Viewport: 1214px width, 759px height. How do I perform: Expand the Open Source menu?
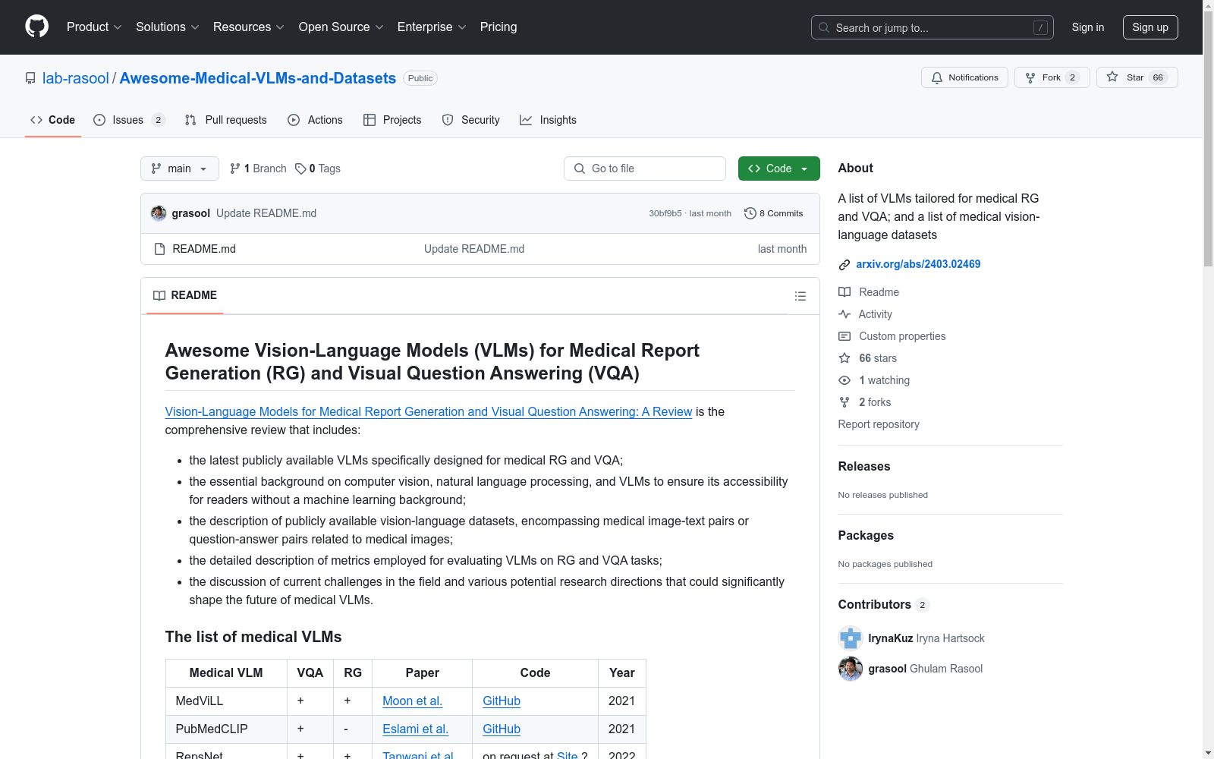pyautogui.click(x=341, y=27)
